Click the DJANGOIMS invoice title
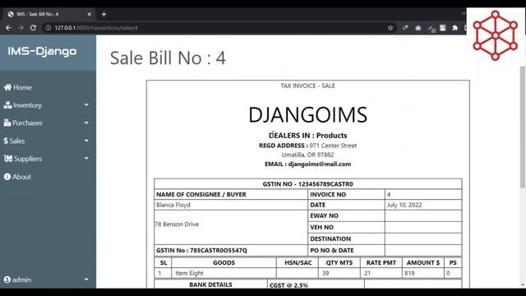The image size is (526, 296). pos(307,115)
